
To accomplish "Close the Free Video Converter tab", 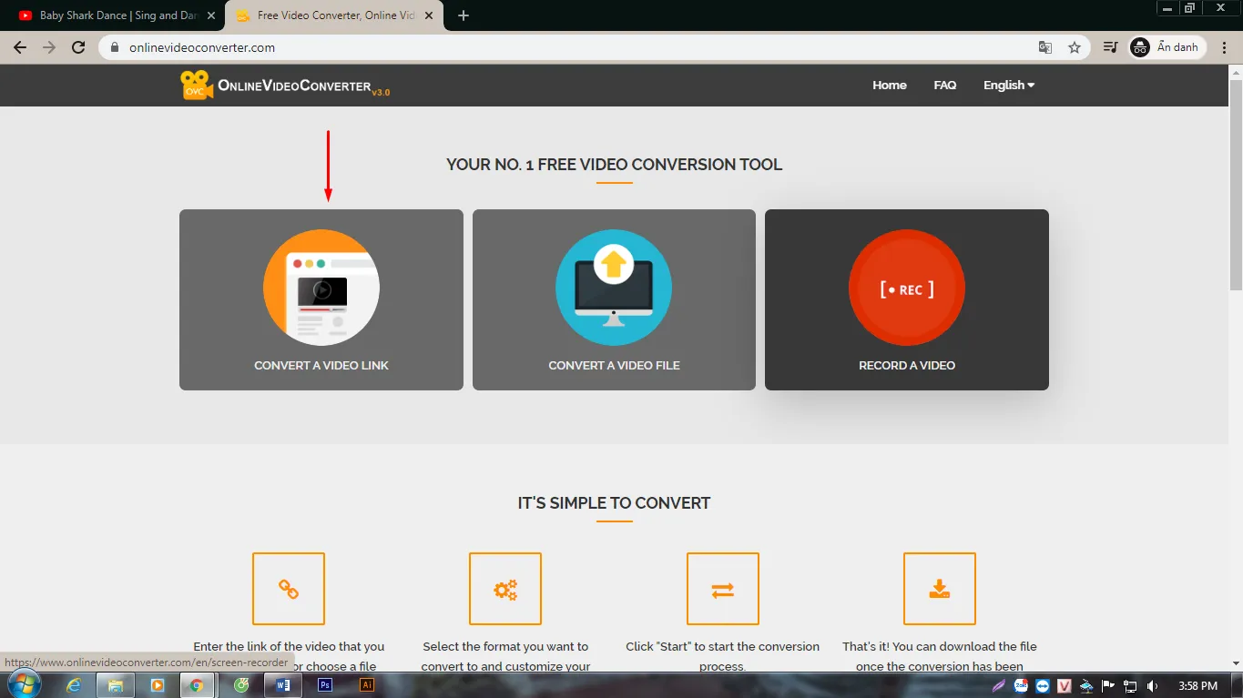I will click(x=428, y=15).
